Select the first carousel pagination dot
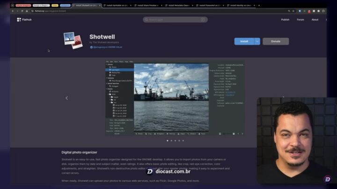Viewport: 337px width, 189px height. (167, 140)
